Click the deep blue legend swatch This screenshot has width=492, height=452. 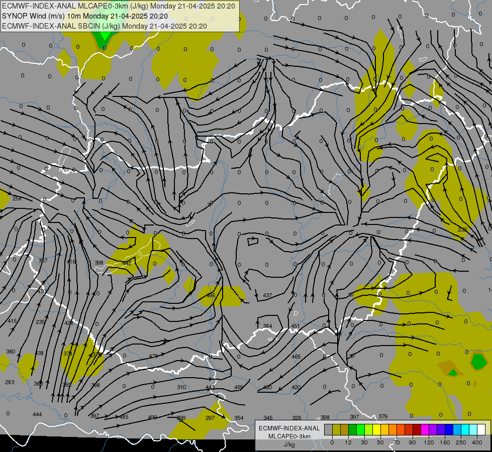click(449, 429)
